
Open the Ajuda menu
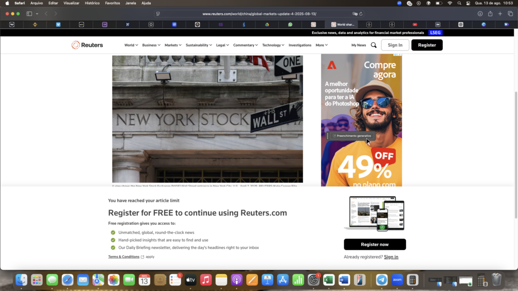pyautogui.click(x=146, y=3)
